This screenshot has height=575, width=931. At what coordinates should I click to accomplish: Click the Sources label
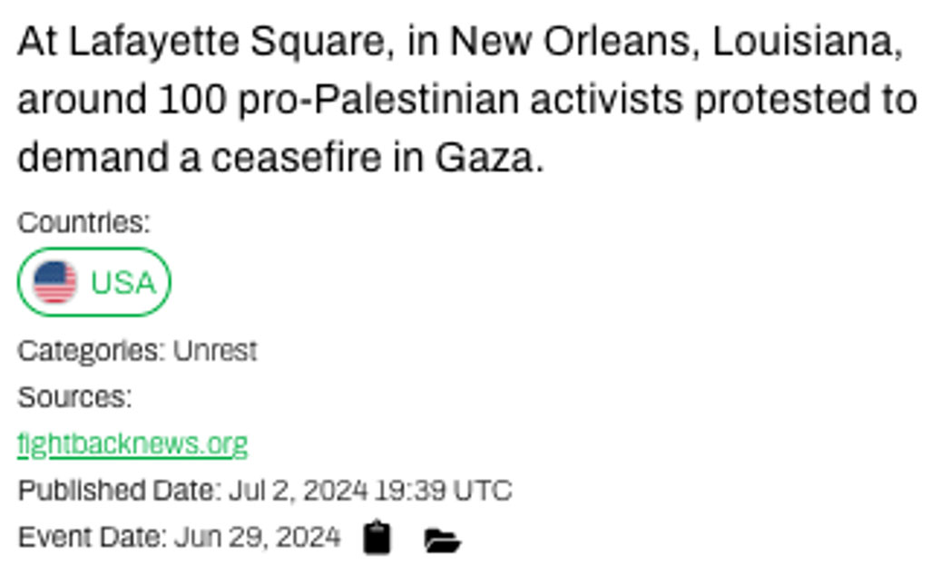click(x=74, y=397)
